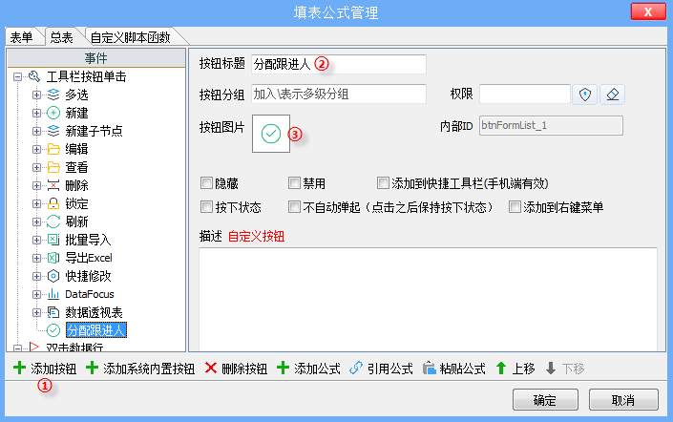
Task: Click the 工具栏按钮单击 event icon
Action: [34, 76]
